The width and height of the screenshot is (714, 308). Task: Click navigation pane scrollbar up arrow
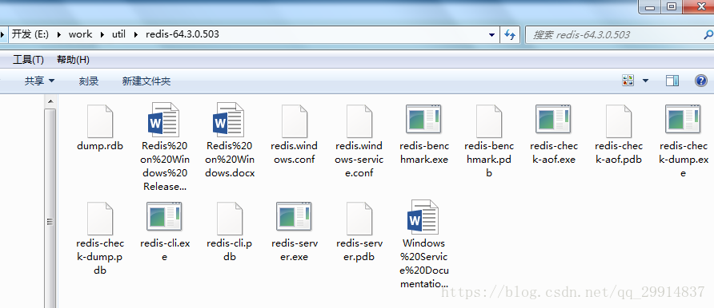pyautogui.click(x=50, y=101)
